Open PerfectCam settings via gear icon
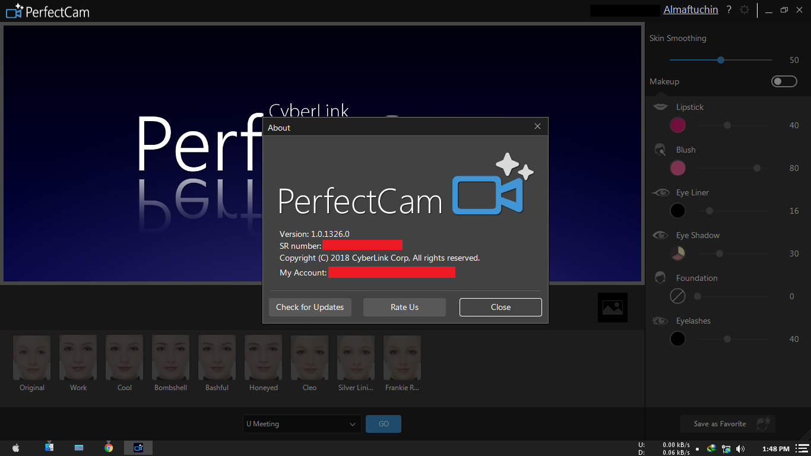This screenshot has height=456, width=811. [x=744, y=9]
